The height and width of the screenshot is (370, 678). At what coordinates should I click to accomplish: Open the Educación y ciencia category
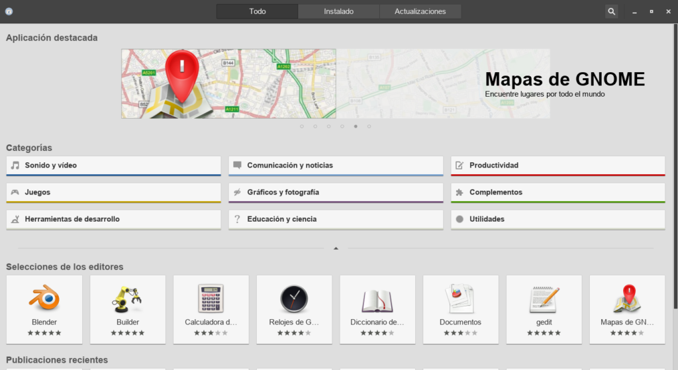click(336, 220)
